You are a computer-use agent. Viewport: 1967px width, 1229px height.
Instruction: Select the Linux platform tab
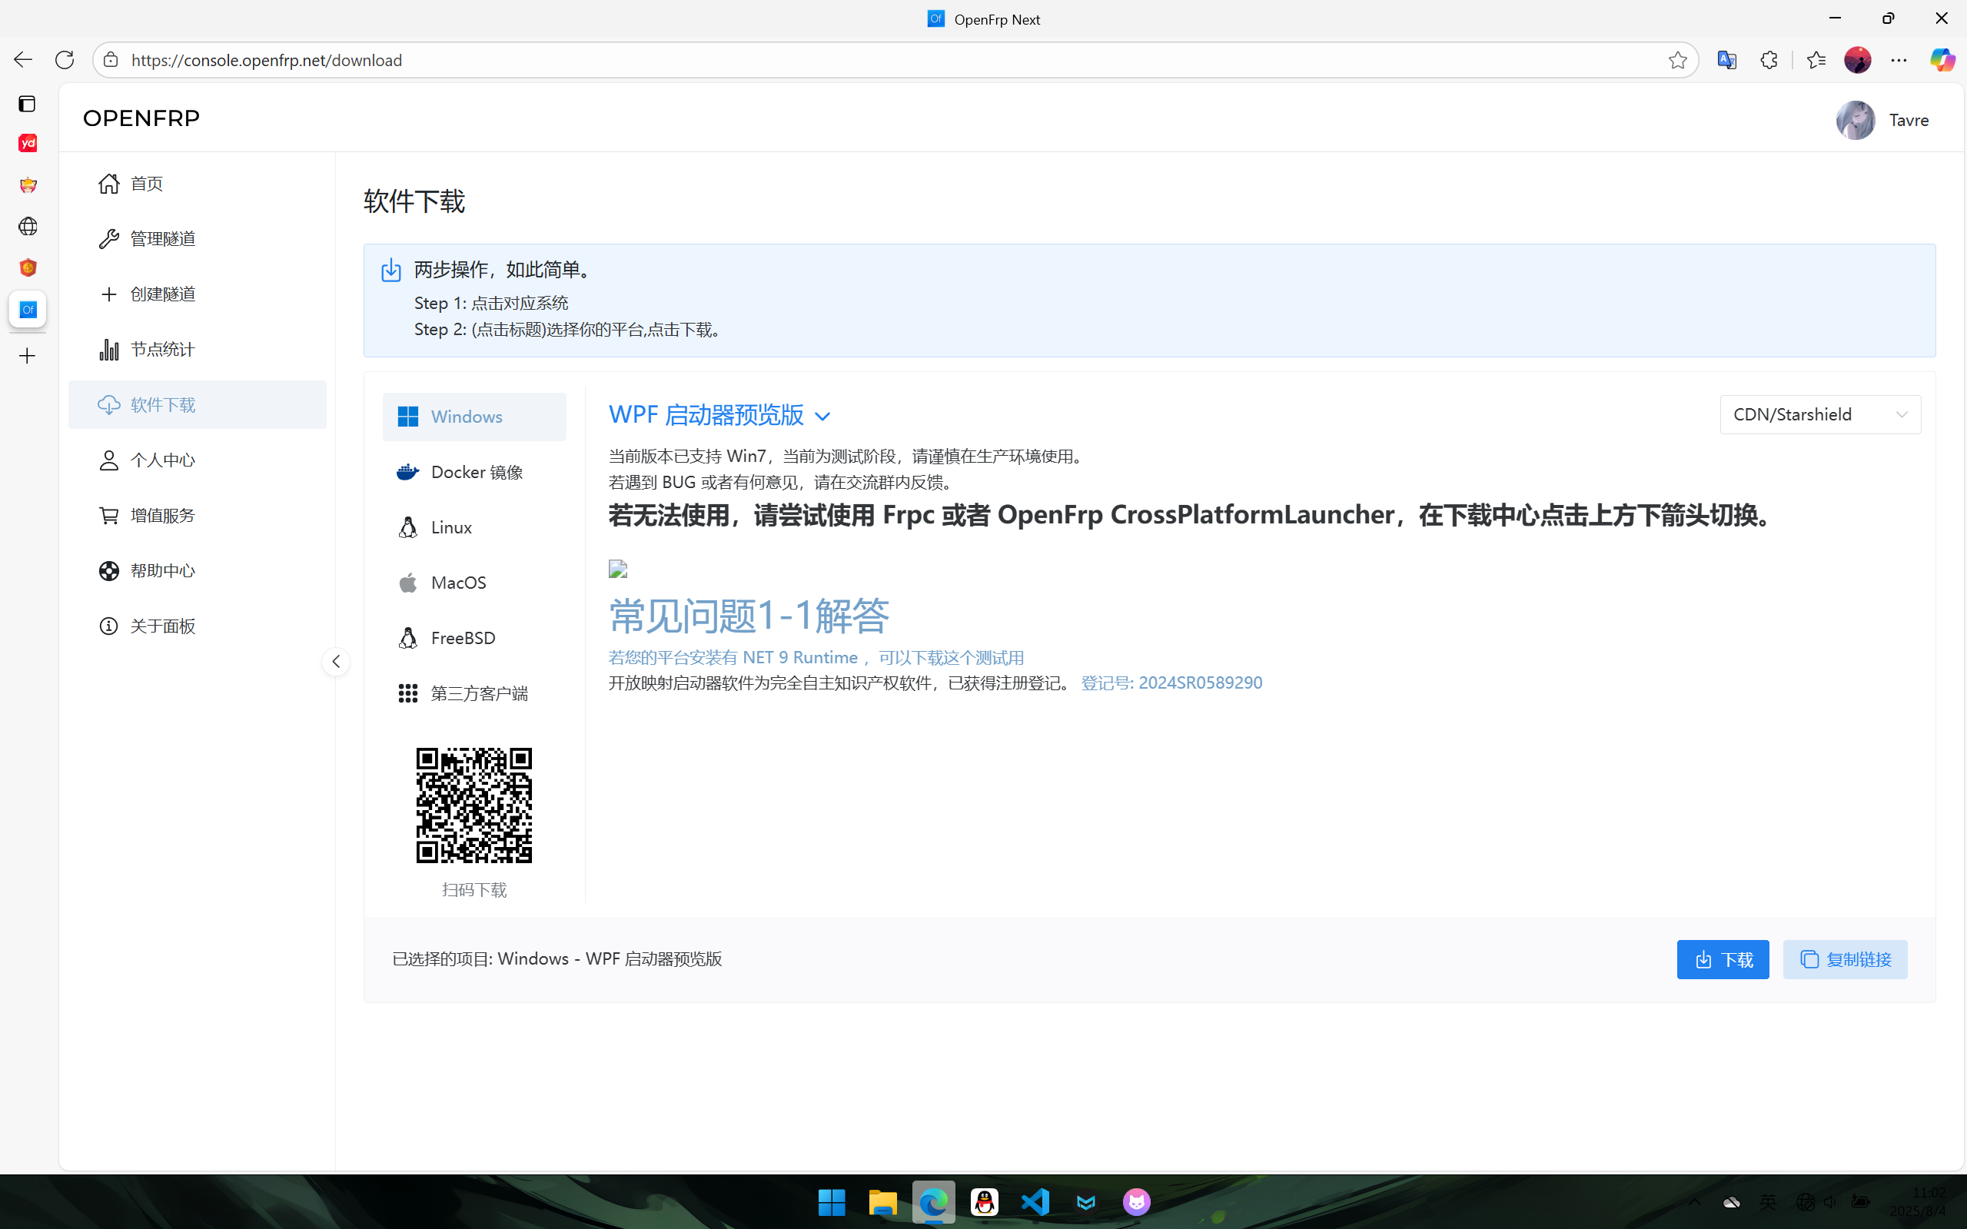tap(475, 527)
